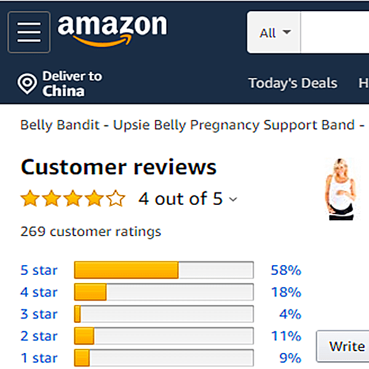369x369 pixels.
Task: Click the 5 star histogram bar
Action: pyautogui.click(x=164, y=270)
